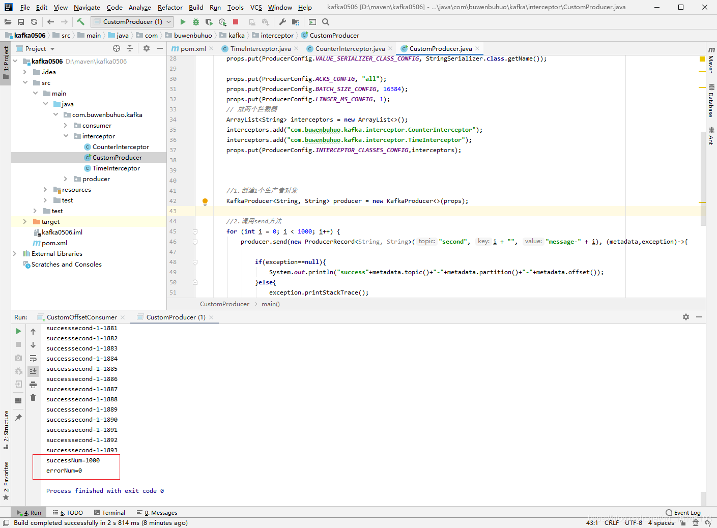Open the TODO tool window

coord(68,513)
